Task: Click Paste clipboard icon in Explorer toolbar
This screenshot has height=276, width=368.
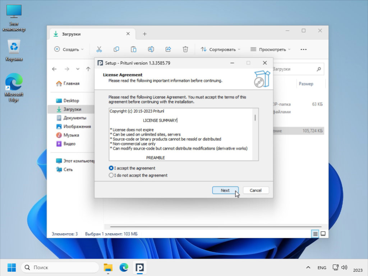Action: click(x=134, y=49)
